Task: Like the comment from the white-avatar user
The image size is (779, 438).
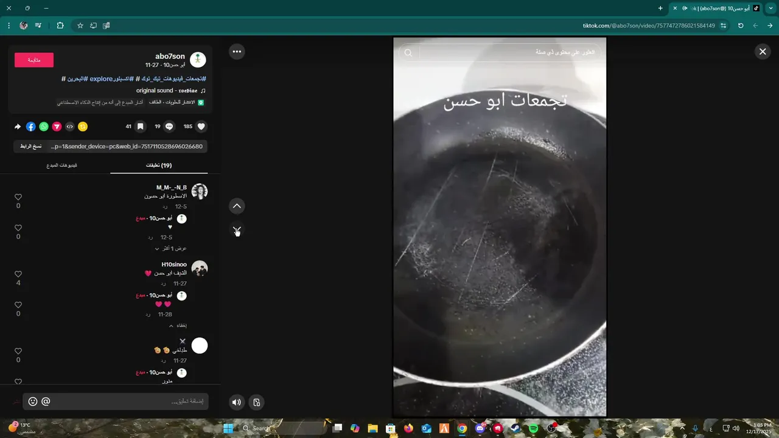Action: pos(18,351)
